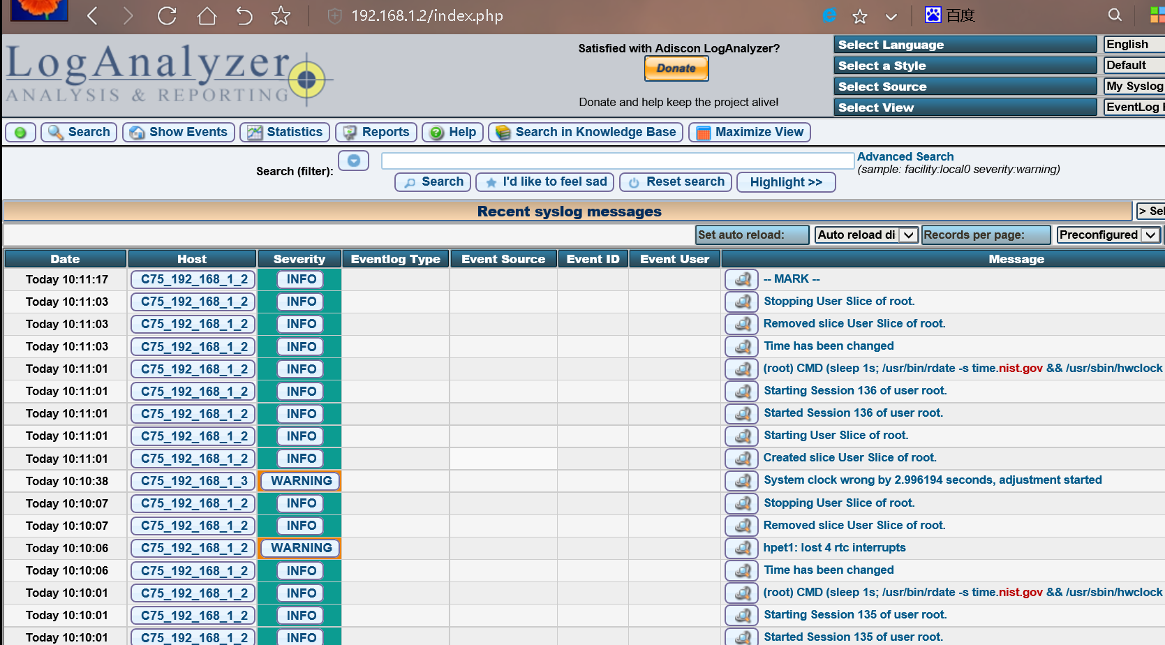
Task: Open message Started Session 135 of user root
Action: pos(853,637)
